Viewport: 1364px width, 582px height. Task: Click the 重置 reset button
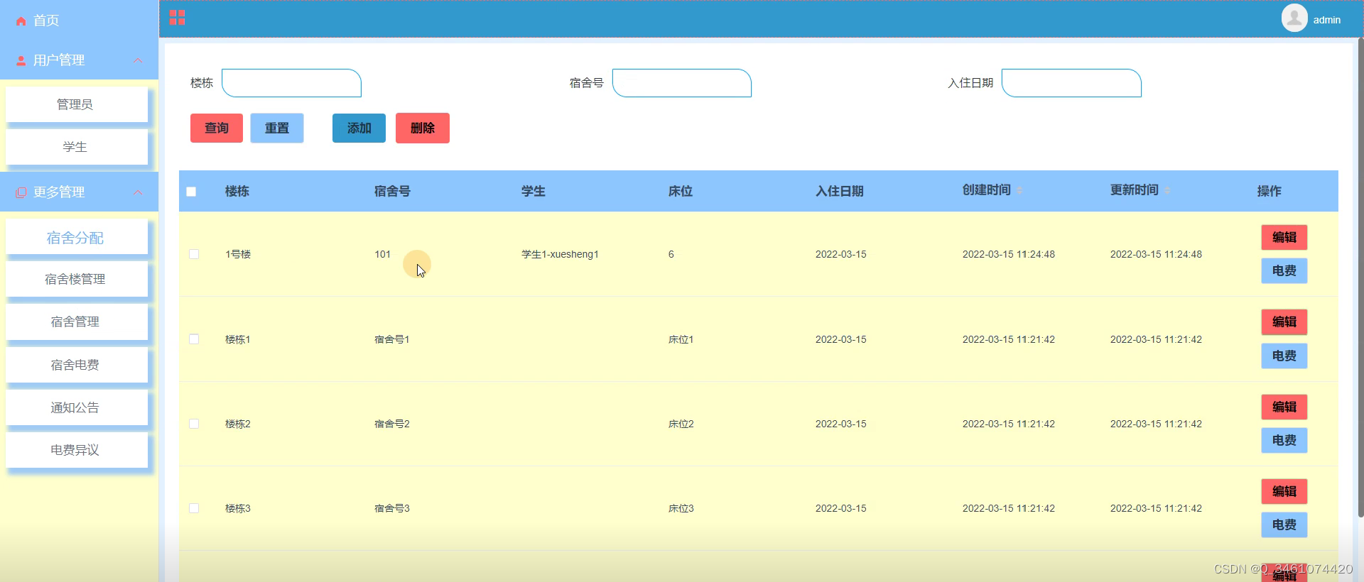tap(277, 128)
